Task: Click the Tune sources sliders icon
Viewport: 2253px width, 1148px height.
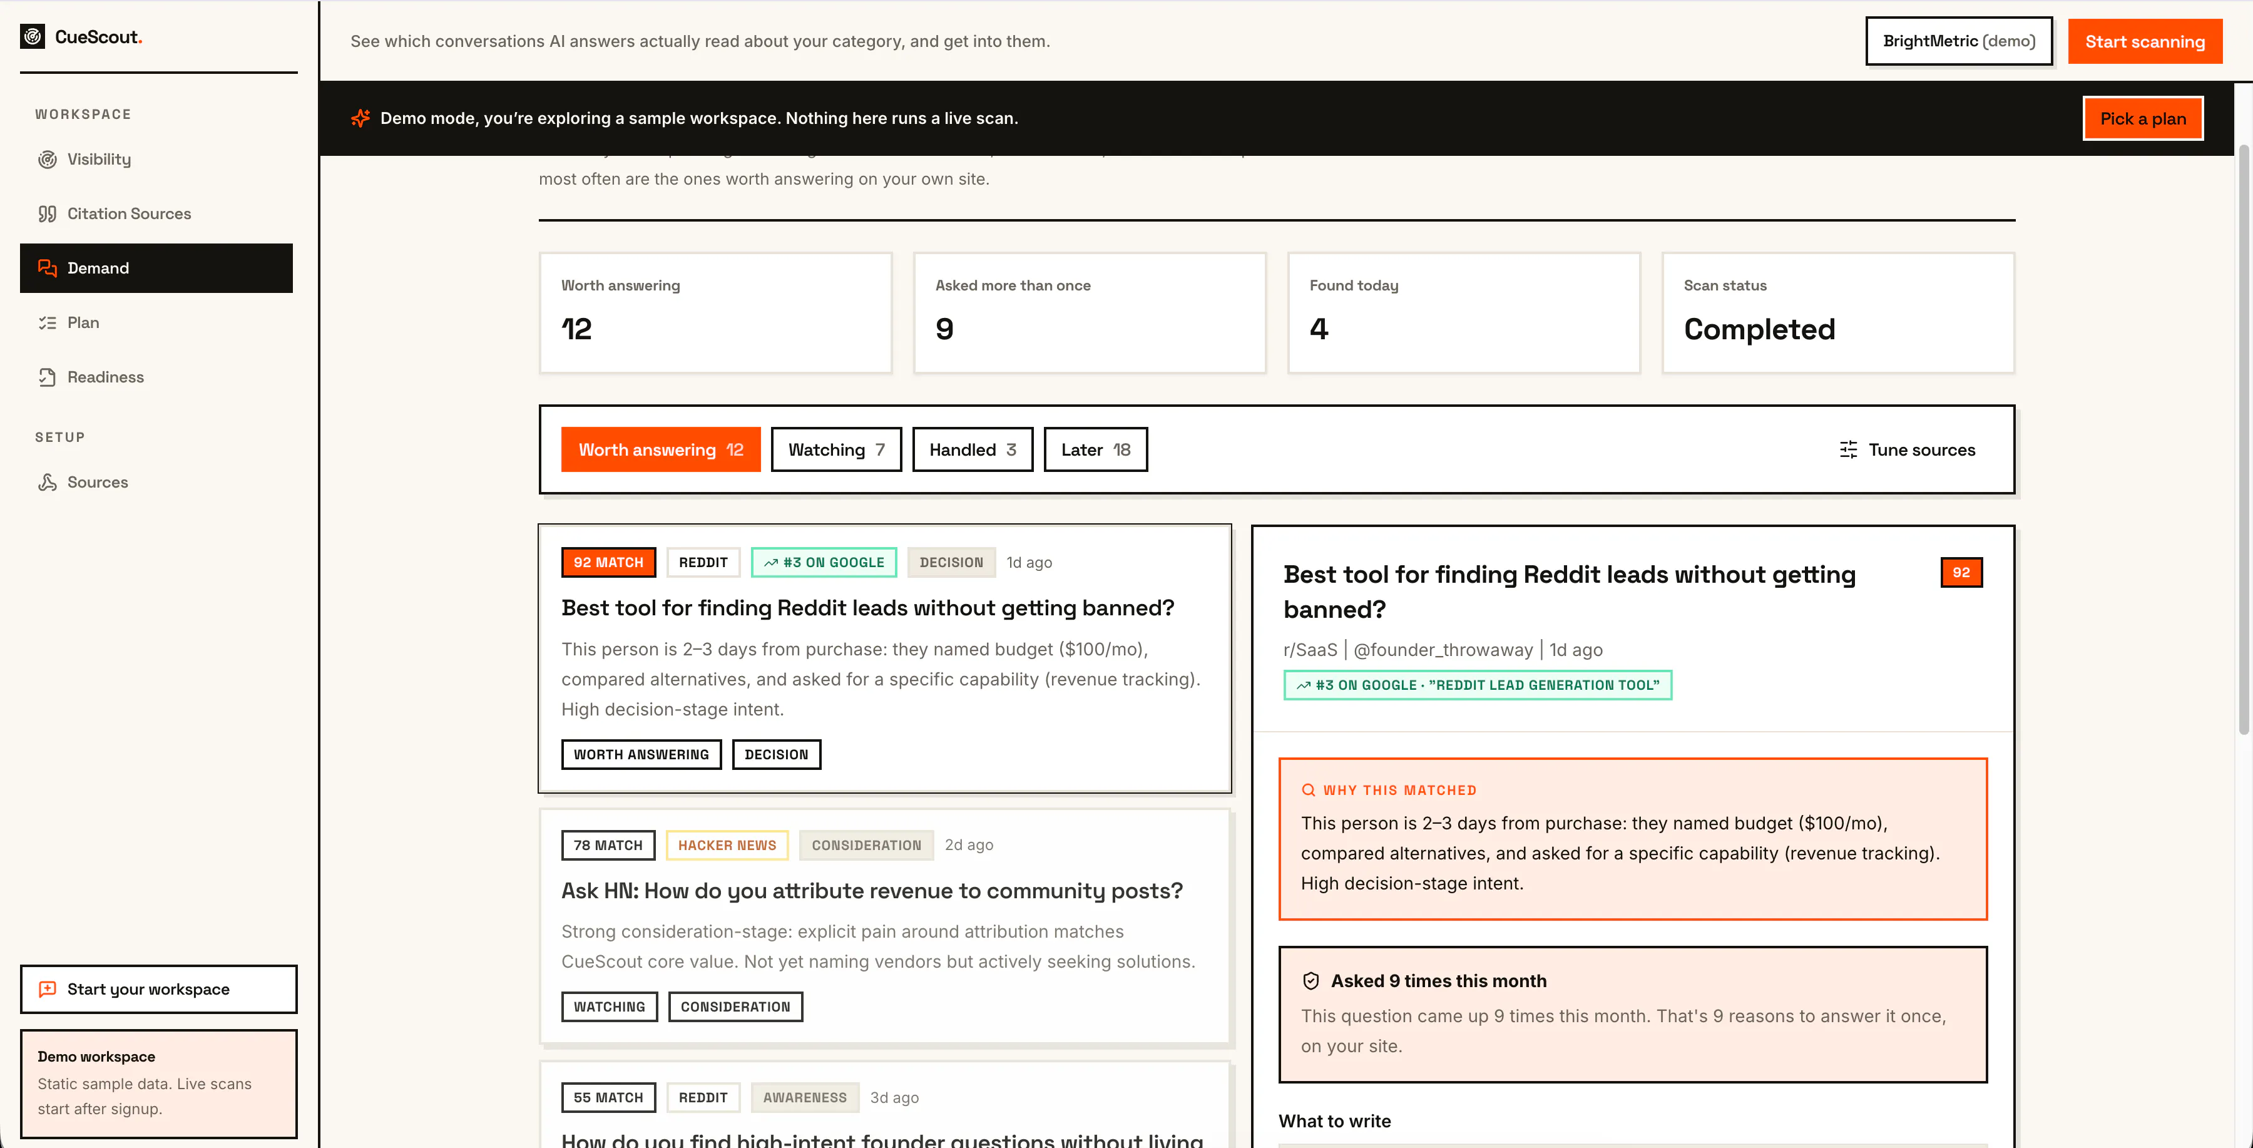Action: [1848, 450]
